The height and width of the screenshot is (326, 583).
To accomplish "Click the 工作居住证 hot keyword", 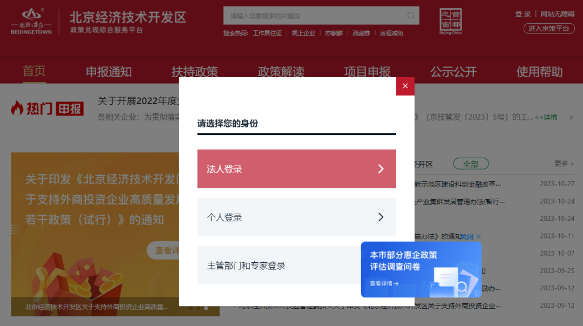I will (267, 33).
